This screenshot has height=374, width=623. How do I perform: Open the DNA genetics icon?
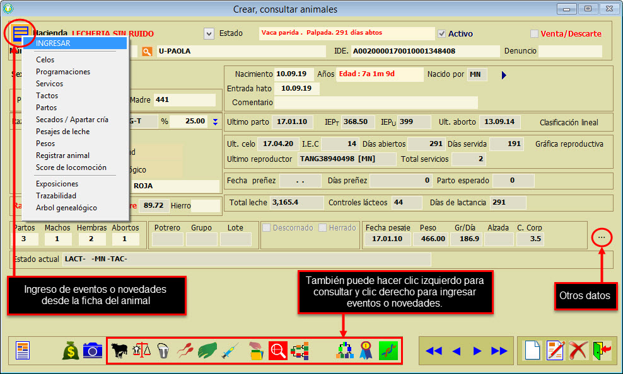tap(388, 350)
